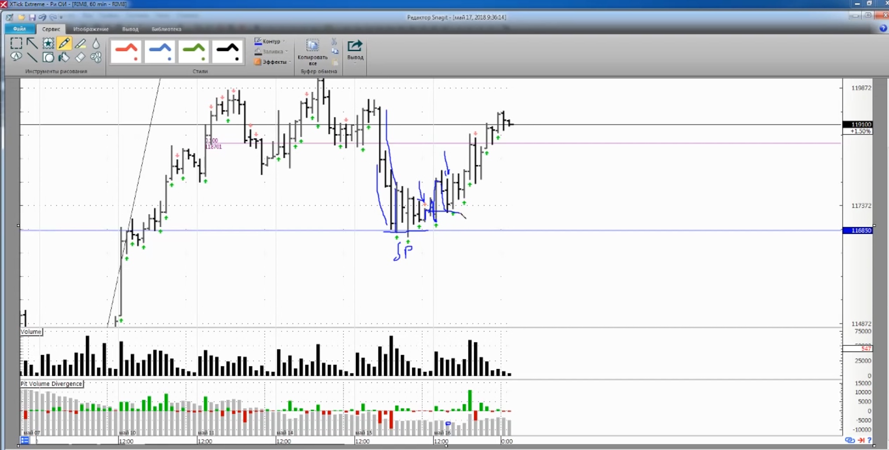Expand the Эффекты effects dropdown

273,62
